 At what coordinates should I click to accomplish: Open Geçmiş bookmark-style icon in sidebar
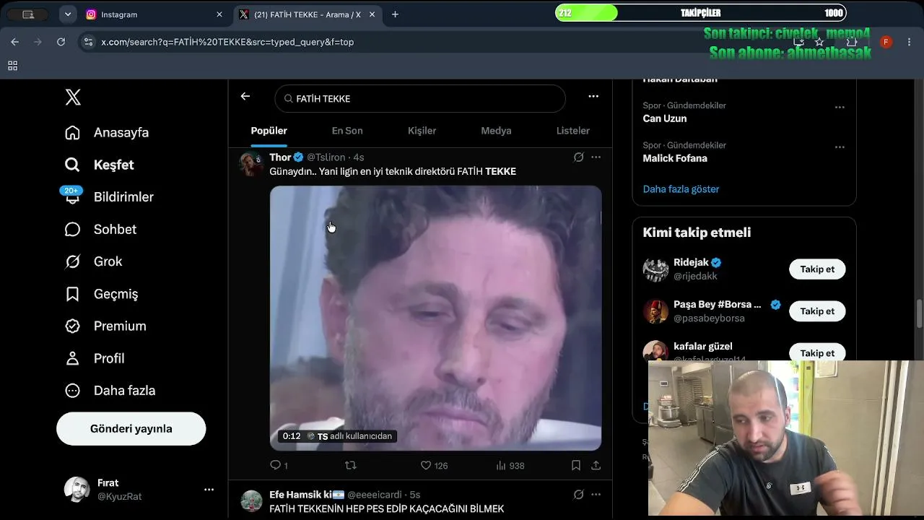coord(72,294)
